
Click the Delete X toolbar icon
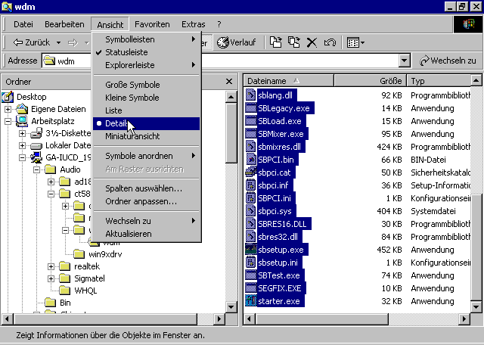312,42
